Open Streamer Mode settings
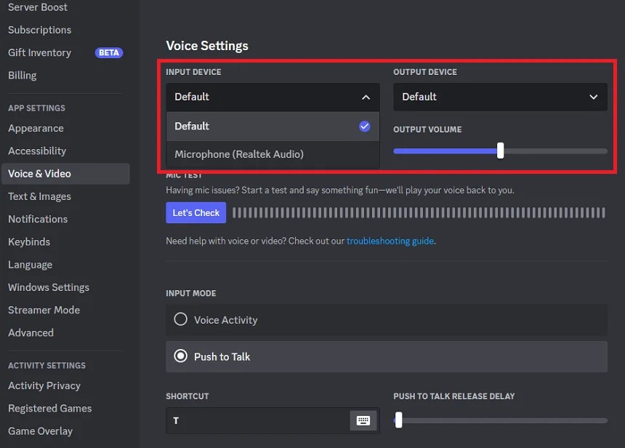This screenshot has width=625, height=448. pyautogui.click(x=44, y=310)
